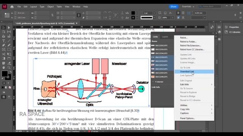The image size is (243, 136).
Task: Select the Zoom tool in the toolbox
Action: (9, 68)
